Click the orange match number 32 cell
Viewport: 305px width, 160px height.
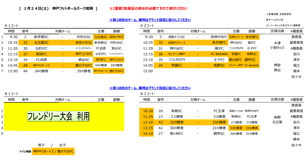(x=25, y=42)
